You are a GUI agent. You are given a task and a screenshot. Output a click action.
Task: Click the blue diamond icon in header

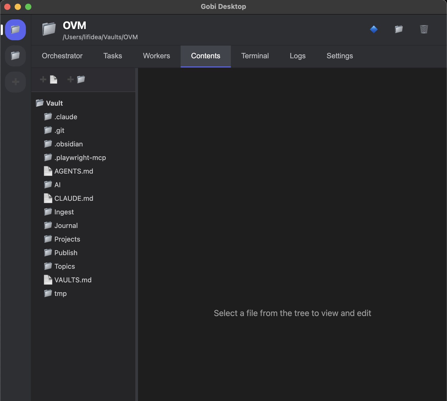(374, 29)
